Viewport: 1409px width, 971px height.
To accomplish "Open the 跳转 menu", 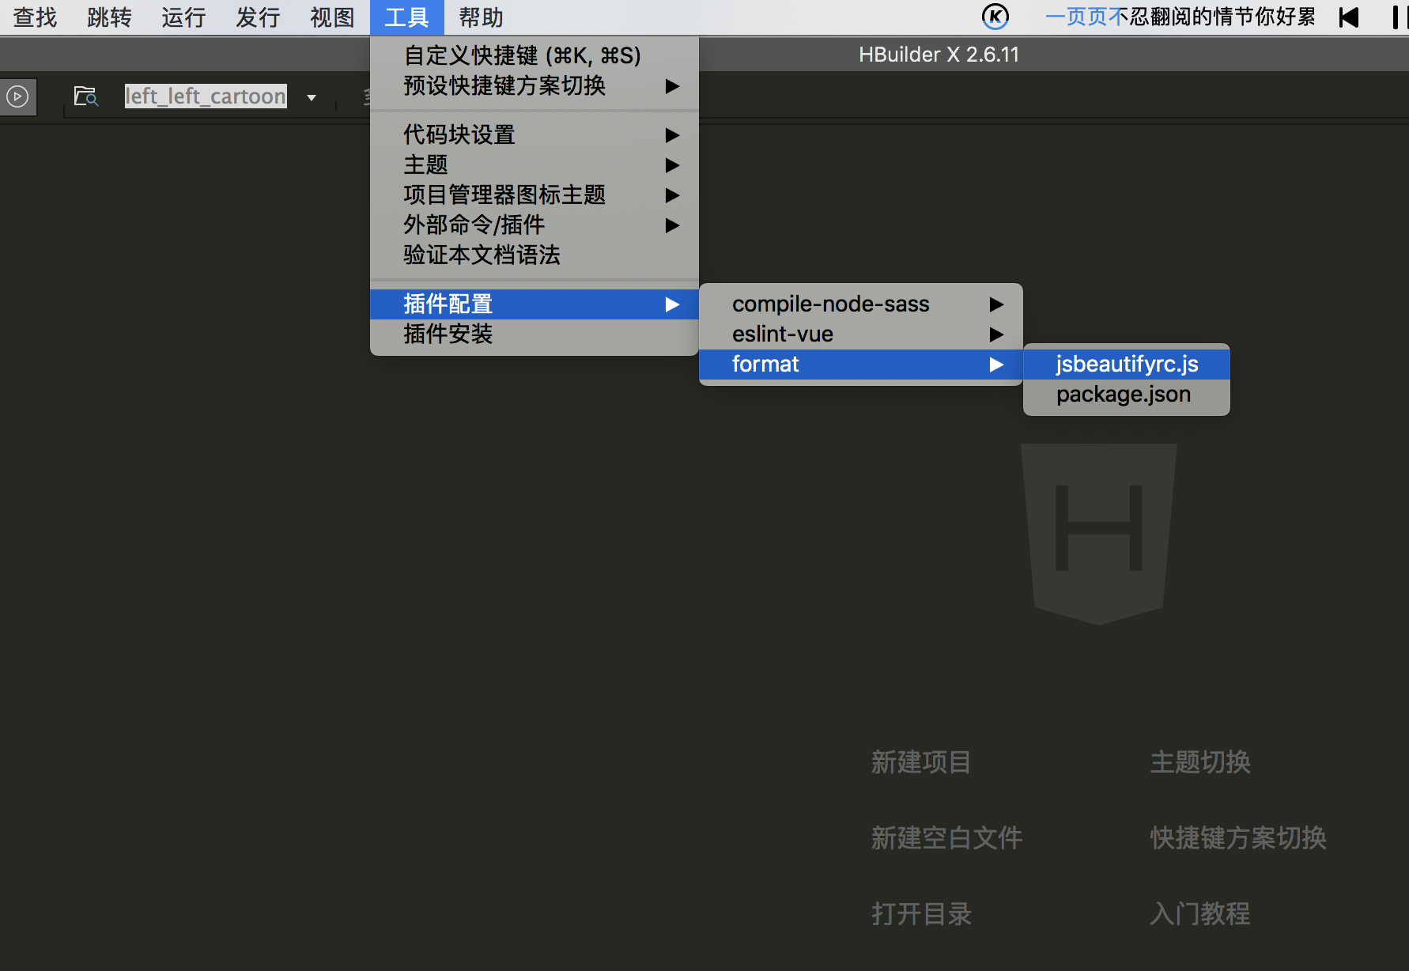I will [x=109, y=17].
